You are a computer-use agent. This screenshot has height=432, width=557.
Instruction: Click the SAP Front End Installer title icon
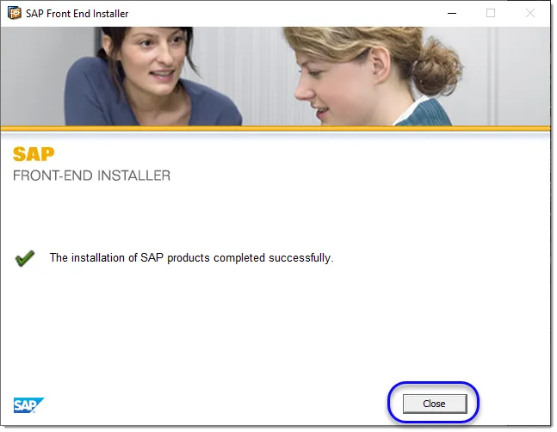pos(15,13)
